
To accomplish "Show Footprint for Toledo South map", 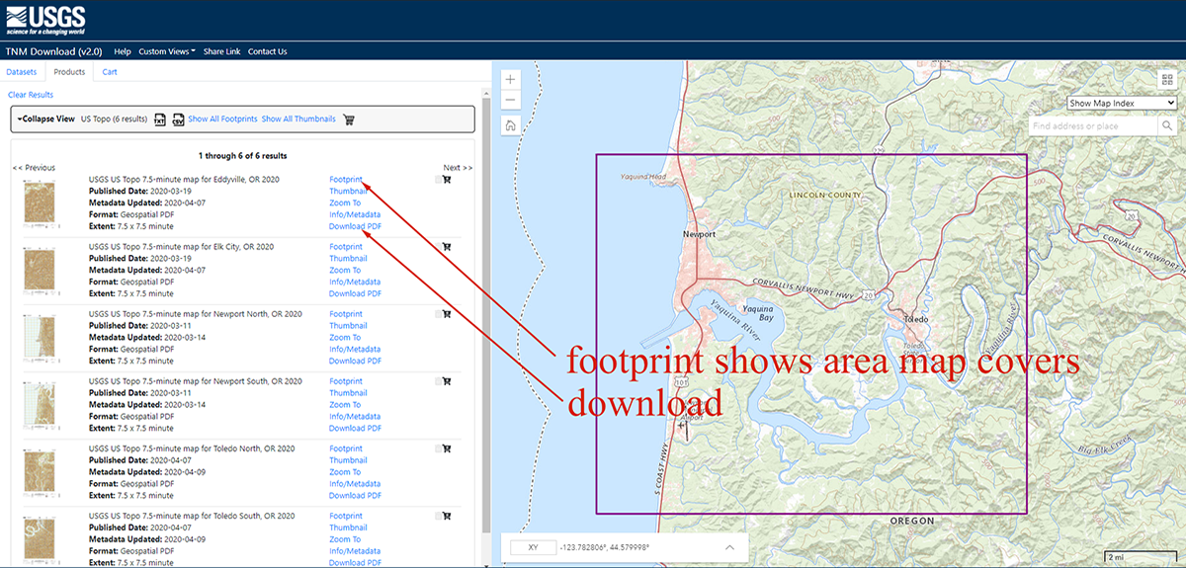I will pos(346,516).
